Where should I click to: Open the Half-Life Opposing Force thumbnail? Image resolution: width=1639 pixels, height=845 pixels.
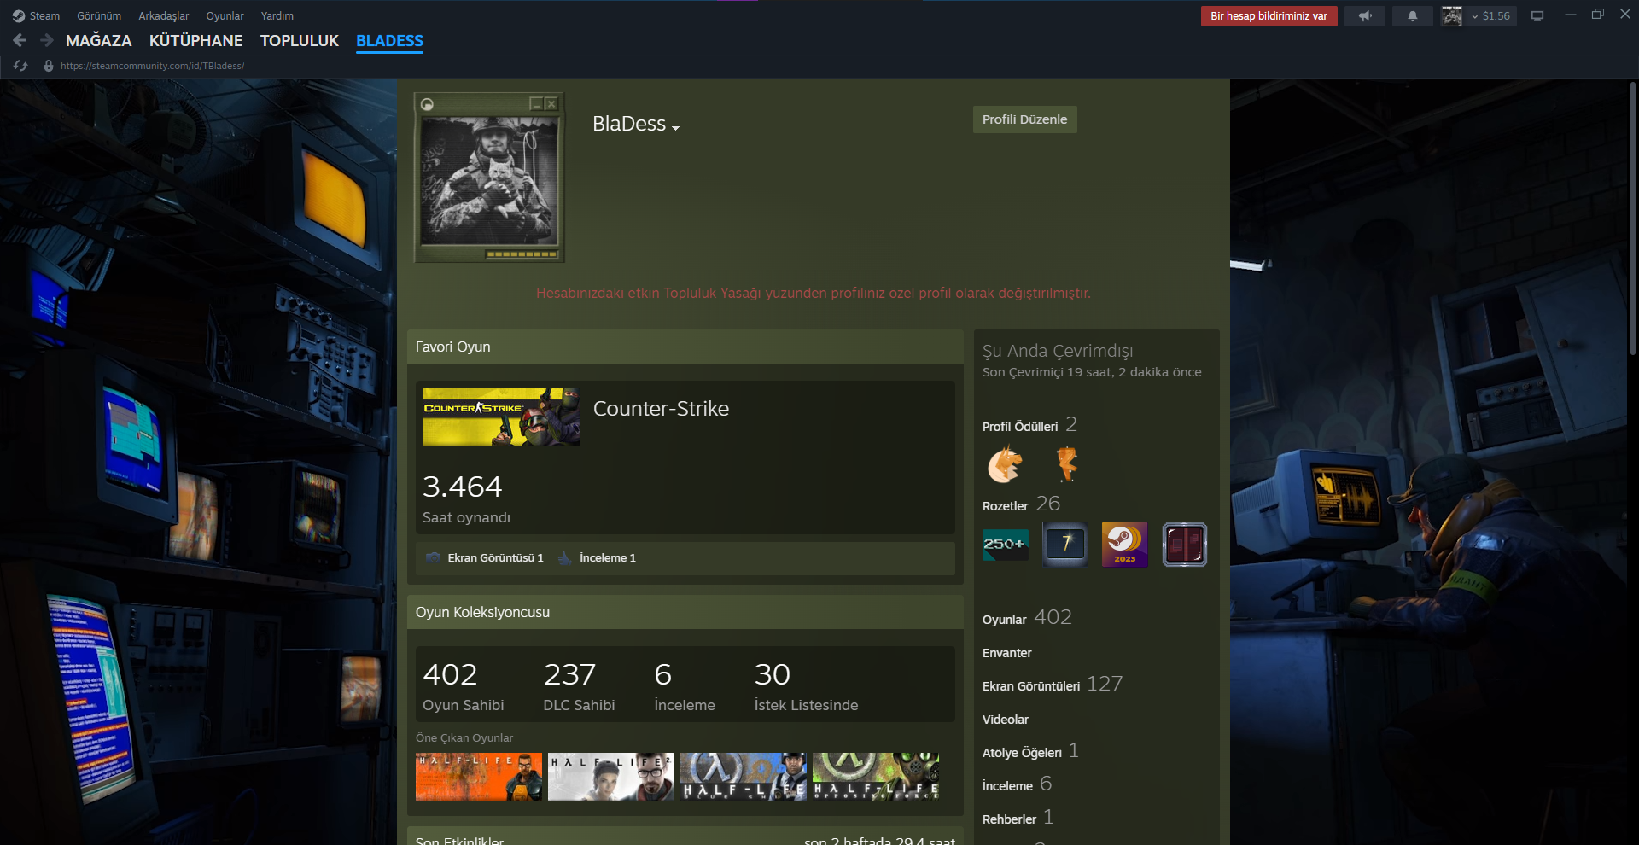(x=876, y=777)
